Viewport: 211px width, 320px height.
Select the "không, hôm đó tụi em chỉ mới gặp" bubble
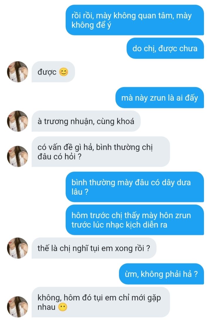(x=101, y=302)
